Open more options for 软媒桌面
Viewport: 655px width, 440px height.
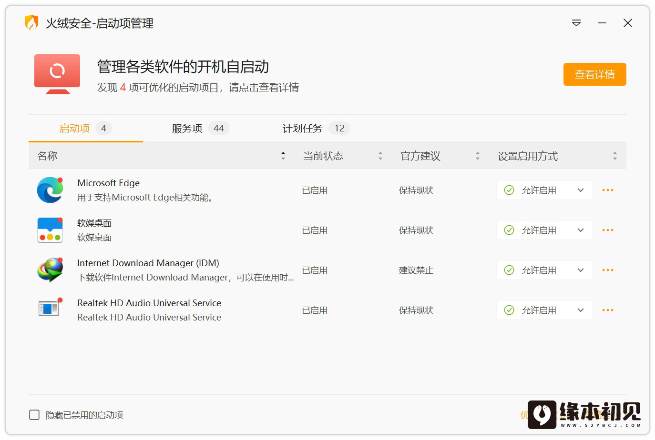coord(608,230)
